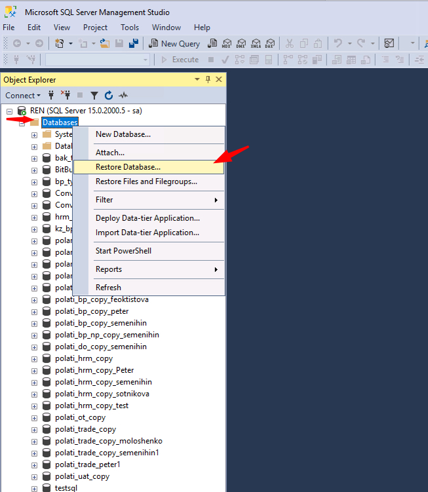Image resolution: width=428 pixels, height=492 pixels.
Task: Open the Window menu
Action: (x=166, y=28)
